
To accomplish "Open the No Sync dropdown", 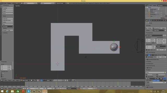I will pos(72,88).
